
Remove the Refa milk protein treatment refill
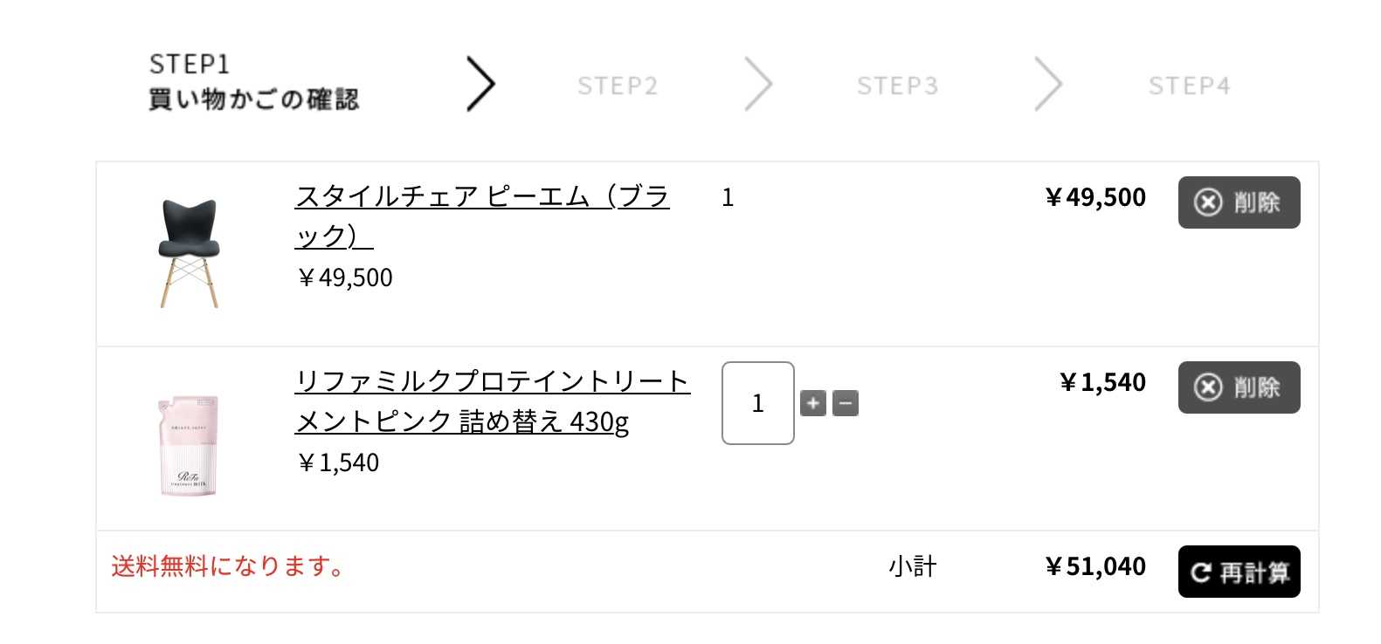click(x=1239, y=387)
